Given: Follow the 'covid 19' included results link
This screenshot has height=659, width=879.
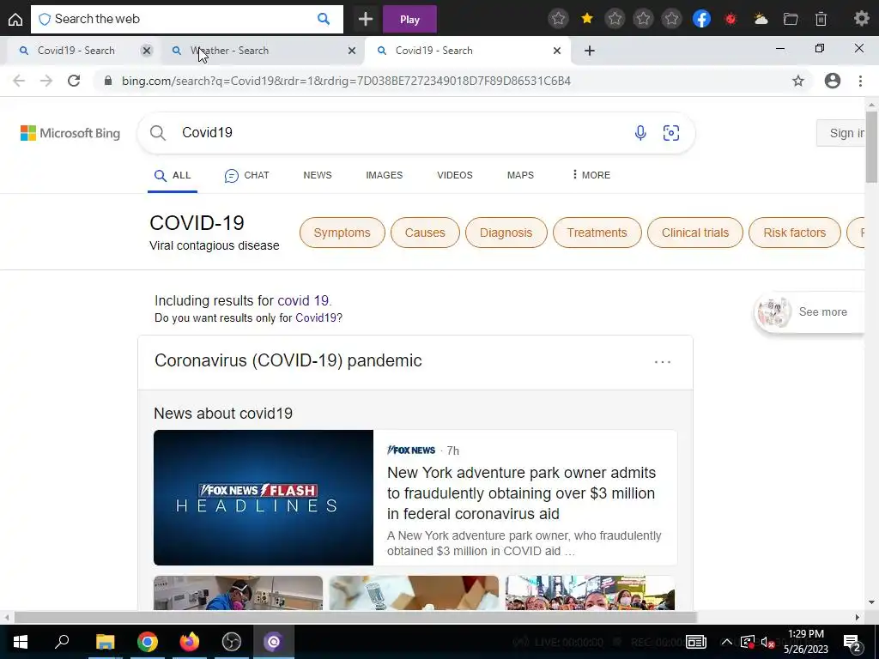Looking at the screenshot, I should click(303, 301).
